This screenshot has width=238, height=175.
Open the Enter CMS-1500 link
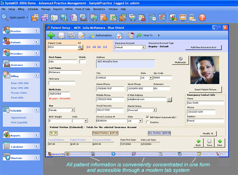[x=19, y=84]
